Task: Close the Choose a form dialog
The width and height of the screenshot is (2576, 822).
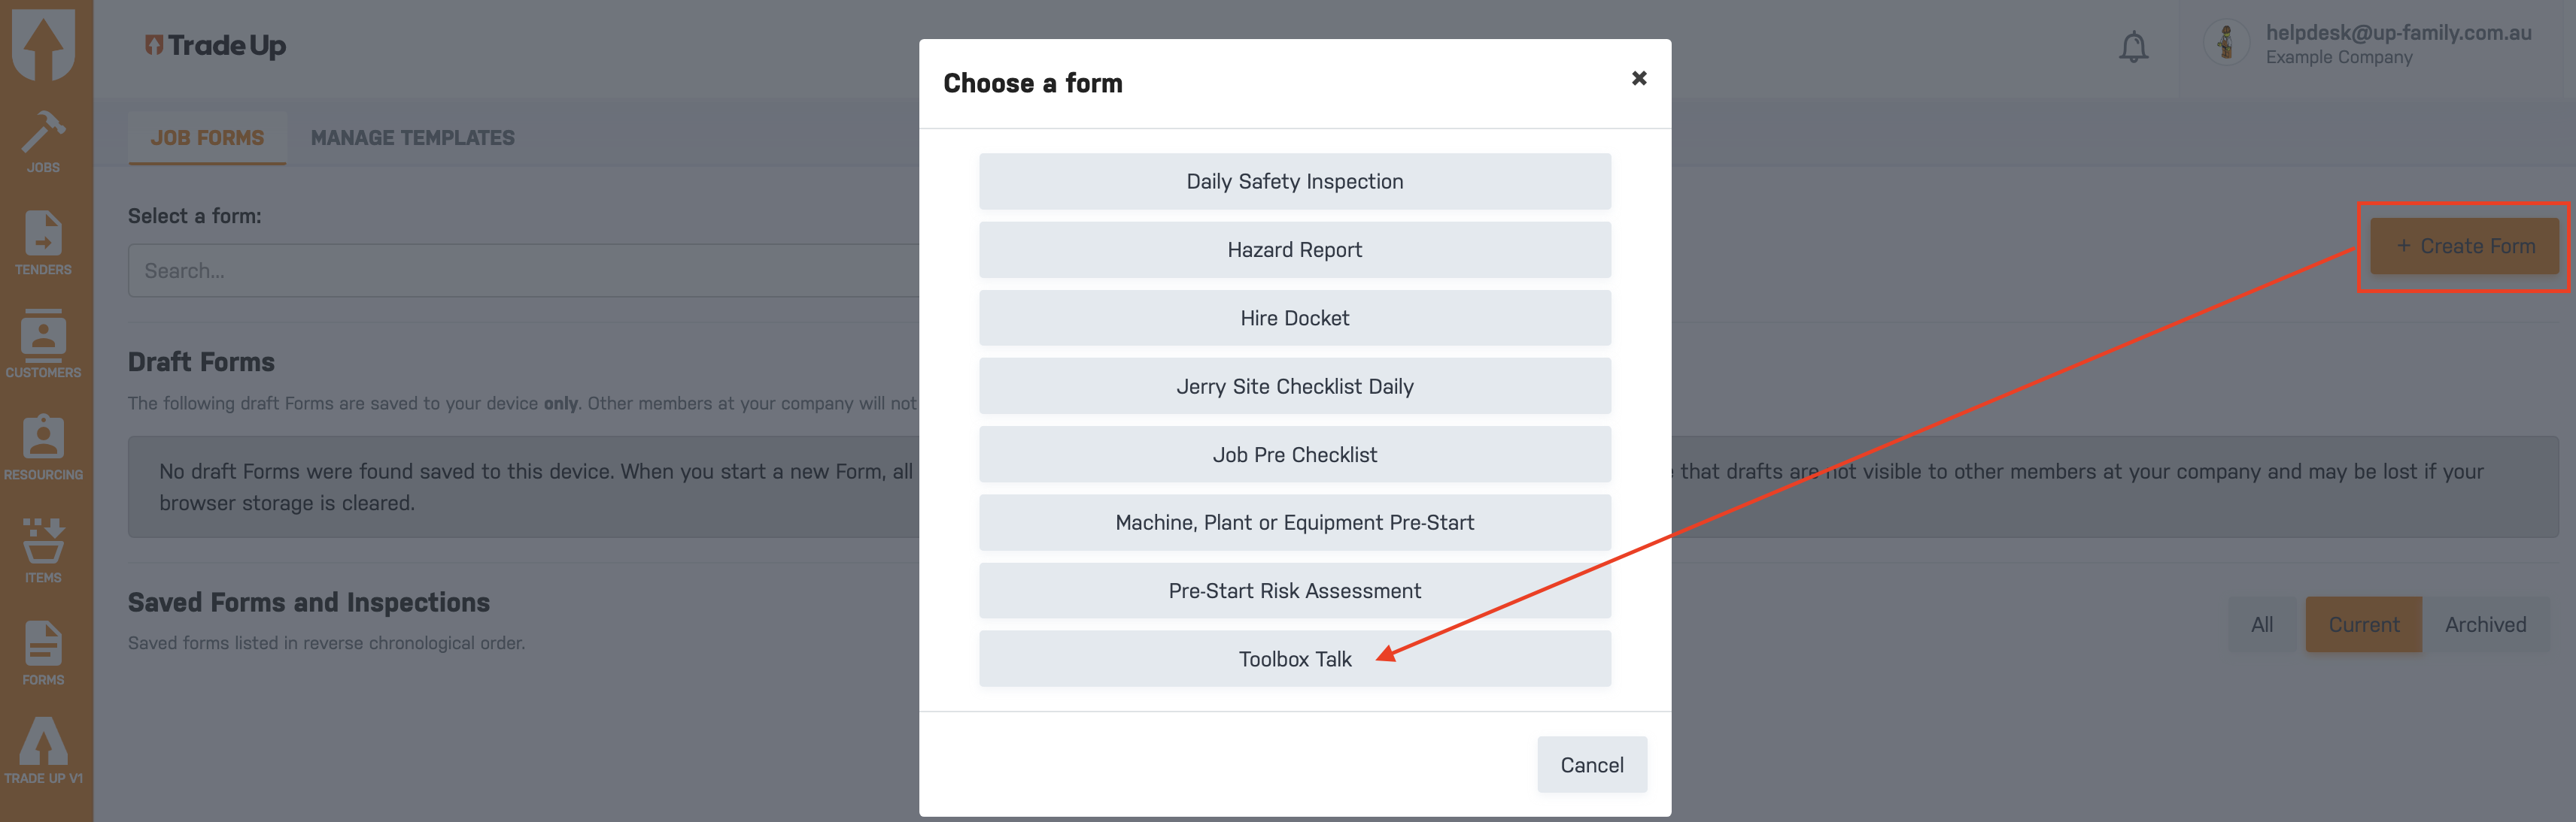Action: [1638, 78]
